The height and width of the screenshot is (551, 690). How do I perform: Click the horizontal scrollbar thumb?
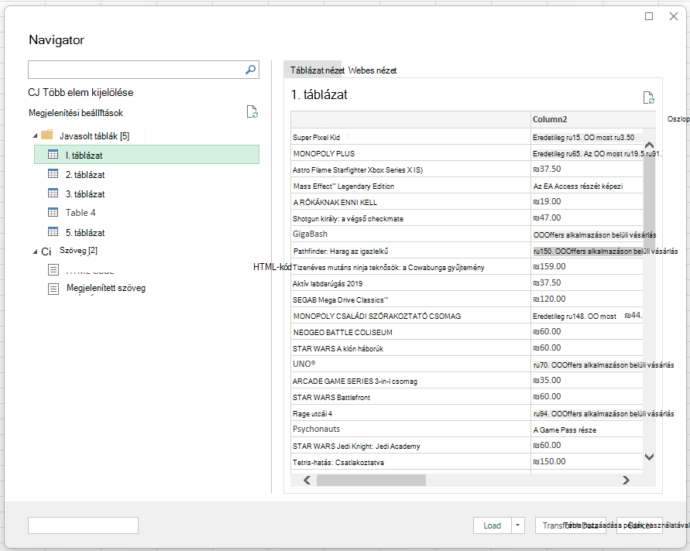pos(371,481)
